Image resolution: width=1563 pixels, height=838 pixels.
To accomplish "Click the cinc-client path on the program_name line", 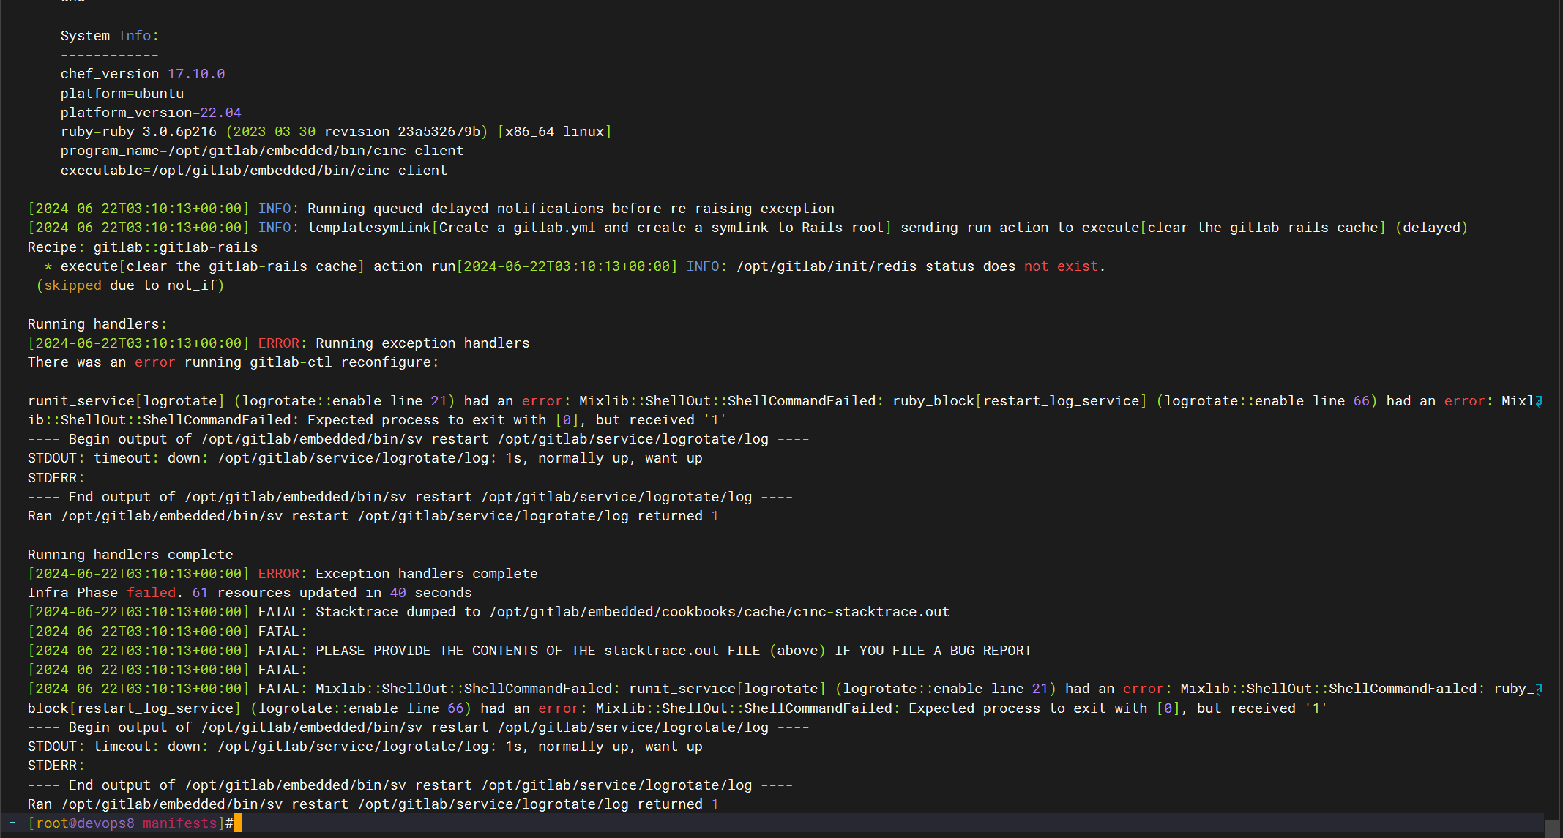I will click(316, 151).
